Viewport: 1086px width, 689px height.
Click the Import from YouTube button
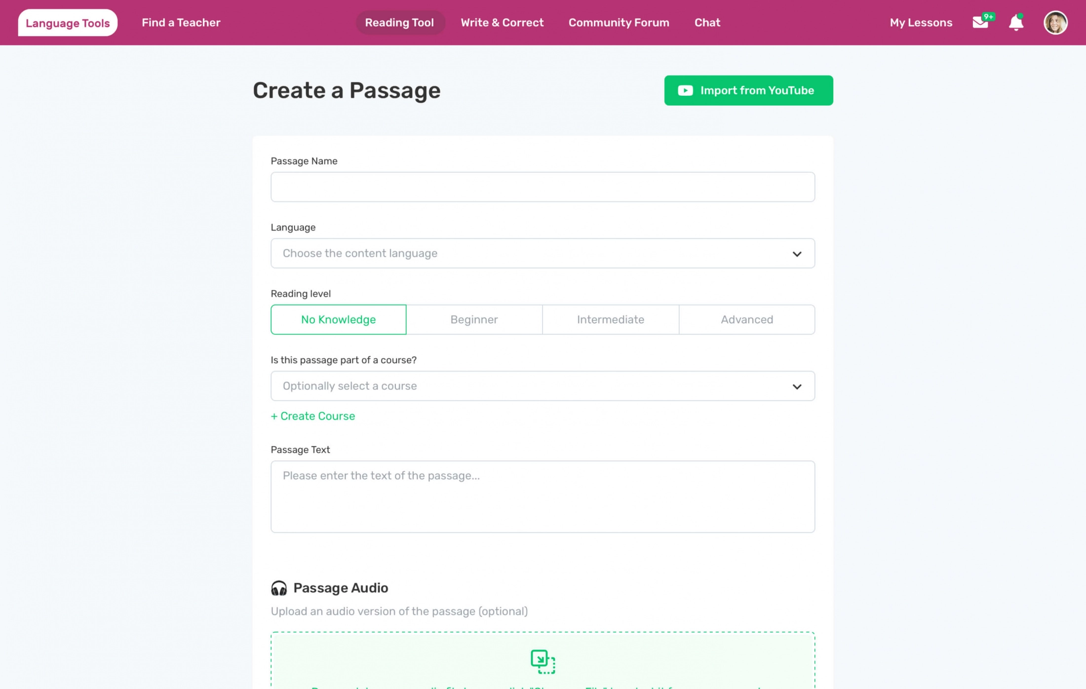[748, 90]
